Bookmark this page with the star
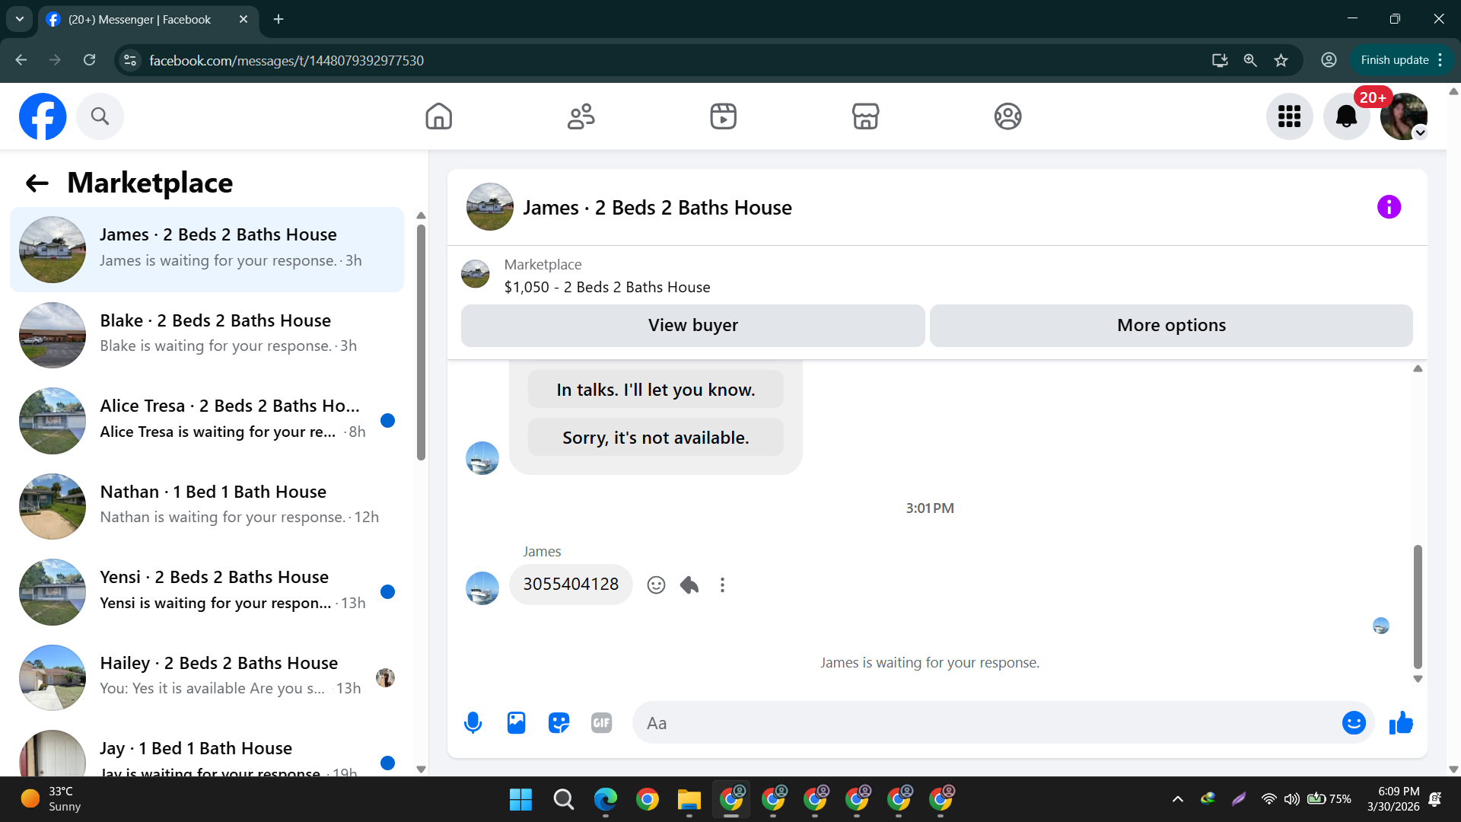 (1281, 60)
